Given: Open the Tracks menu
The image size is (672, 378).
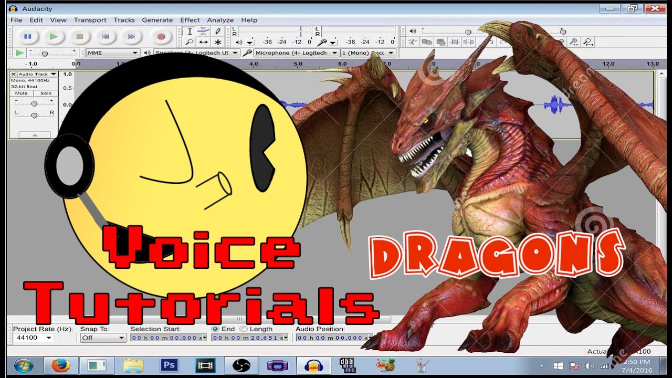Looking at the screenshot, I should tap(124, 20).
